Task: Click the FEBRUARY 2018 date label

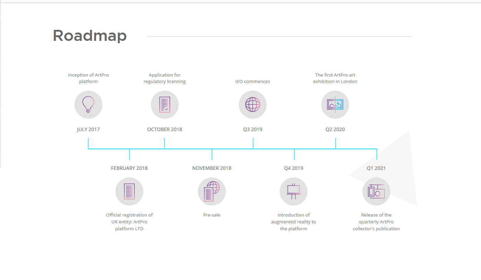Action: tap(129, 168)
